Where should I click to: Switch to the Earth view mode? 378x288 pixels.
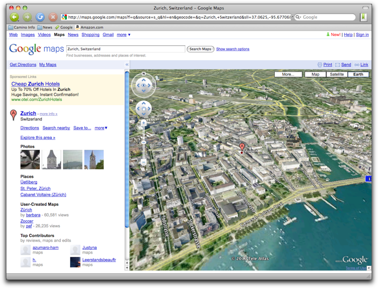pyautogui.click(x=358, y=74)
